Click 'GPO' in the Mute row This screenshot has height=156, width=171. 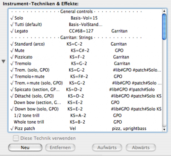[119, 51]
